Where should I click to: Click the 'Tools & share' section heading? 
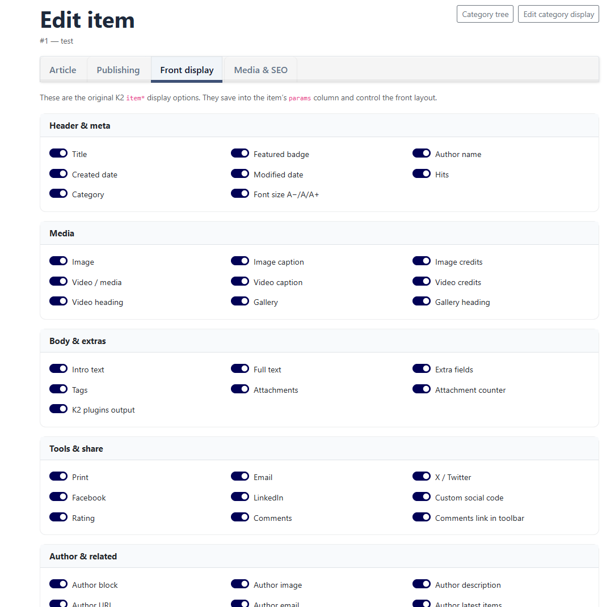(77, 449)
